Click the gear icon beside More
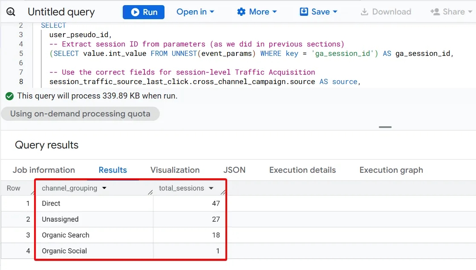476x270 pixels. (x=241, y=12)
